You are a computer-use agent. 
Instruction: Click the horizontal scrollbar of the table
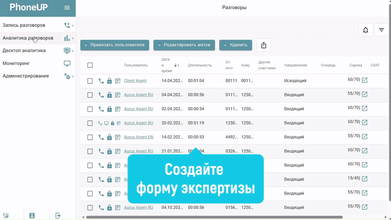coord(214,217)
